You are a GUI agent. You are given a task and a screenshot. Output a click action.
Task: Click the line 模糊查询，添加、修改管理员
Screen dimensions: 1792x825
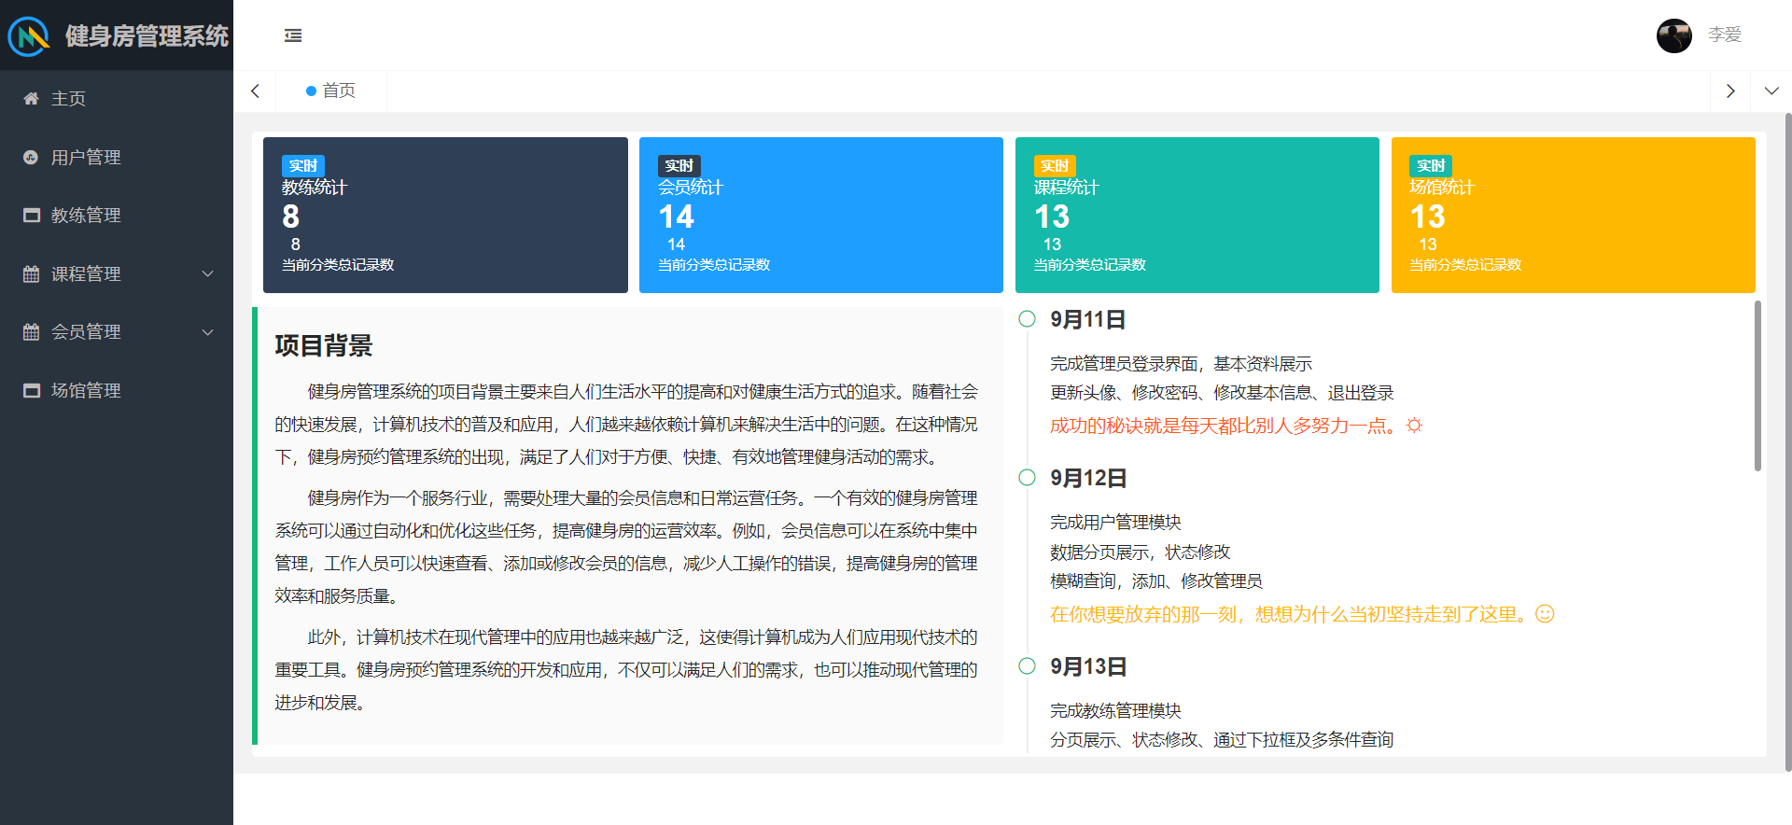[1156, 580]
